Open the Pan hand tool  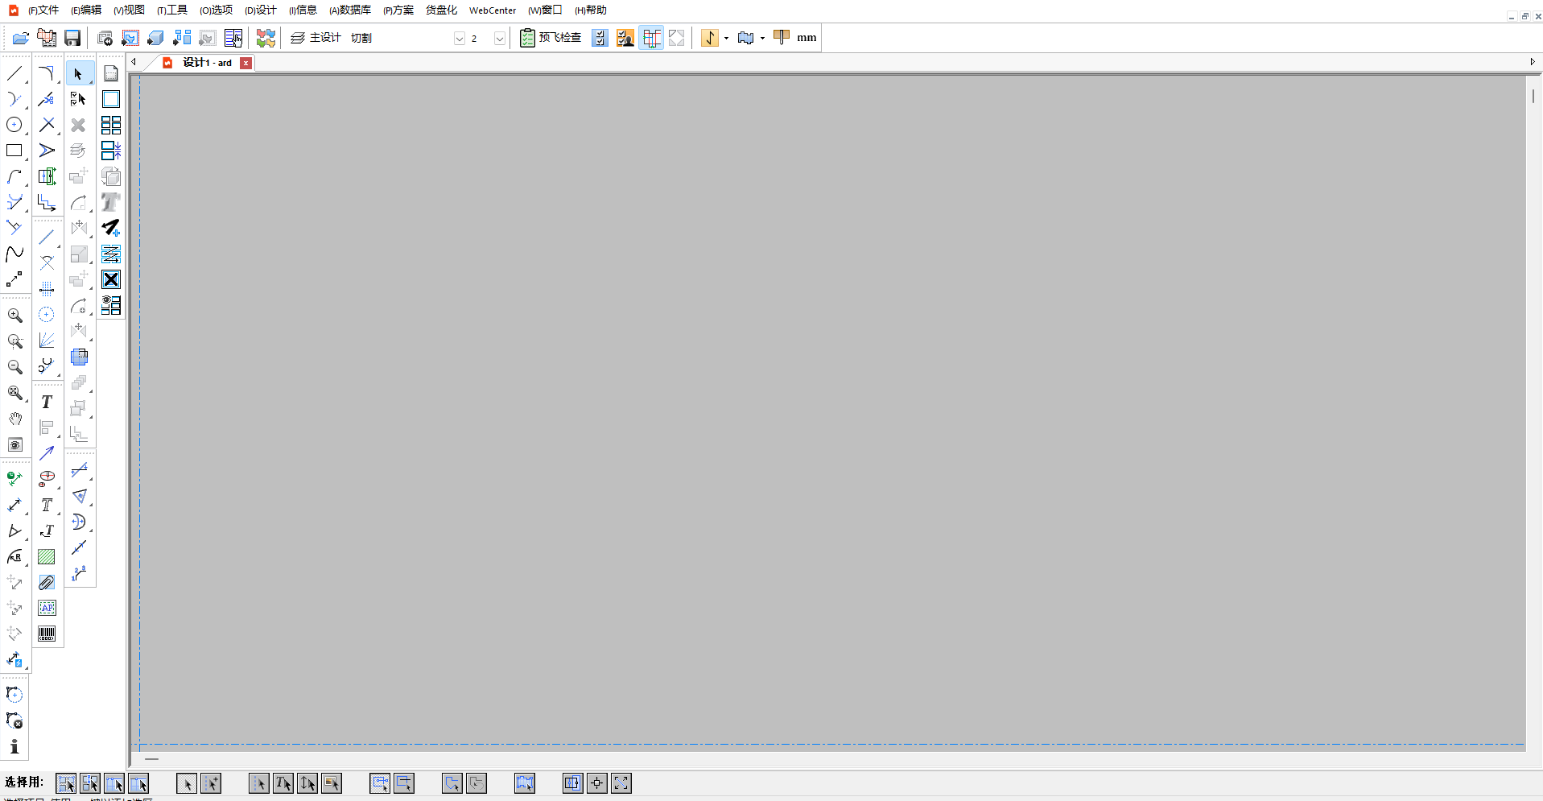coord(14,419)
